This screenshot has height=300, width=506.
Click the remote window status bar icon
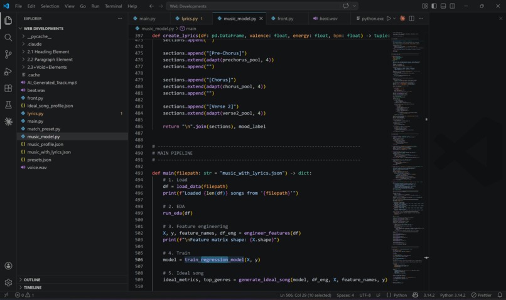click(6, 295)
